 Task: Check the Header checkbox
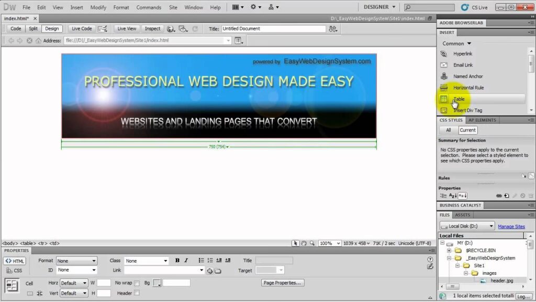[x=137, y=293]
